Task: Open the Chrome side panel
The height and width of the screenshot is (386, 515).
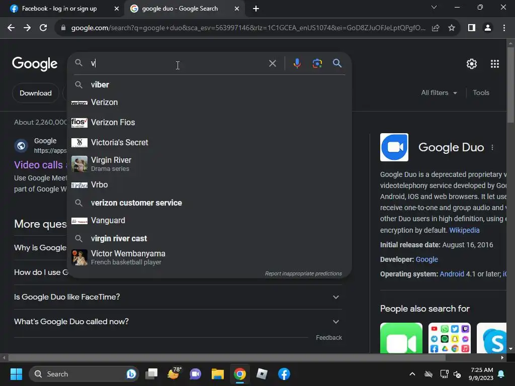Action: 472,28
